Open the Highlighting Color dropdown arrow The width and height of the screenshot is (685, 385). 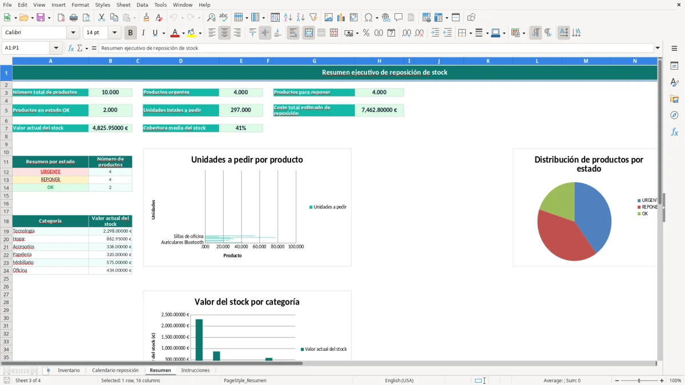pos(200,33)
